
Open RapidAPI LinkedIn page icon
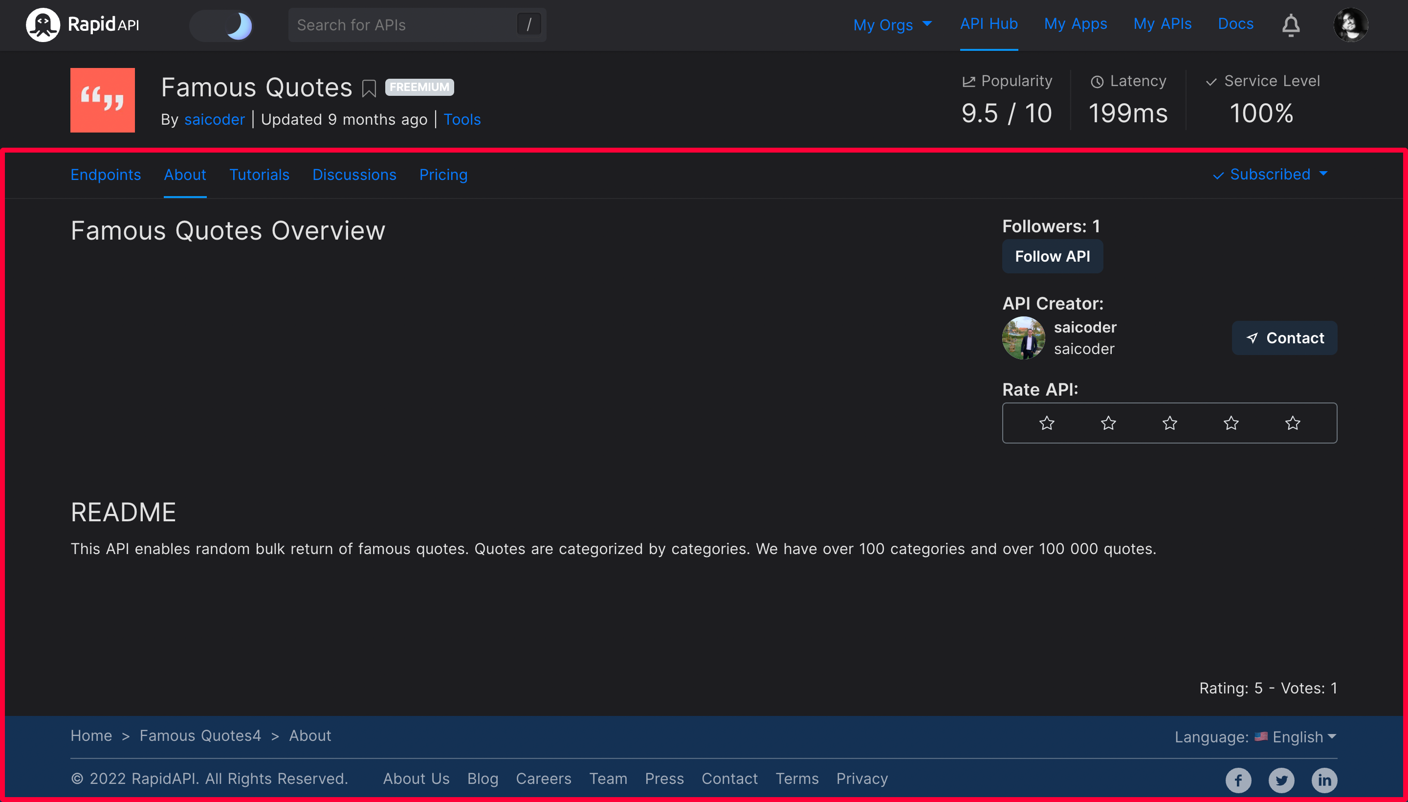click(x=1324, y=780)
